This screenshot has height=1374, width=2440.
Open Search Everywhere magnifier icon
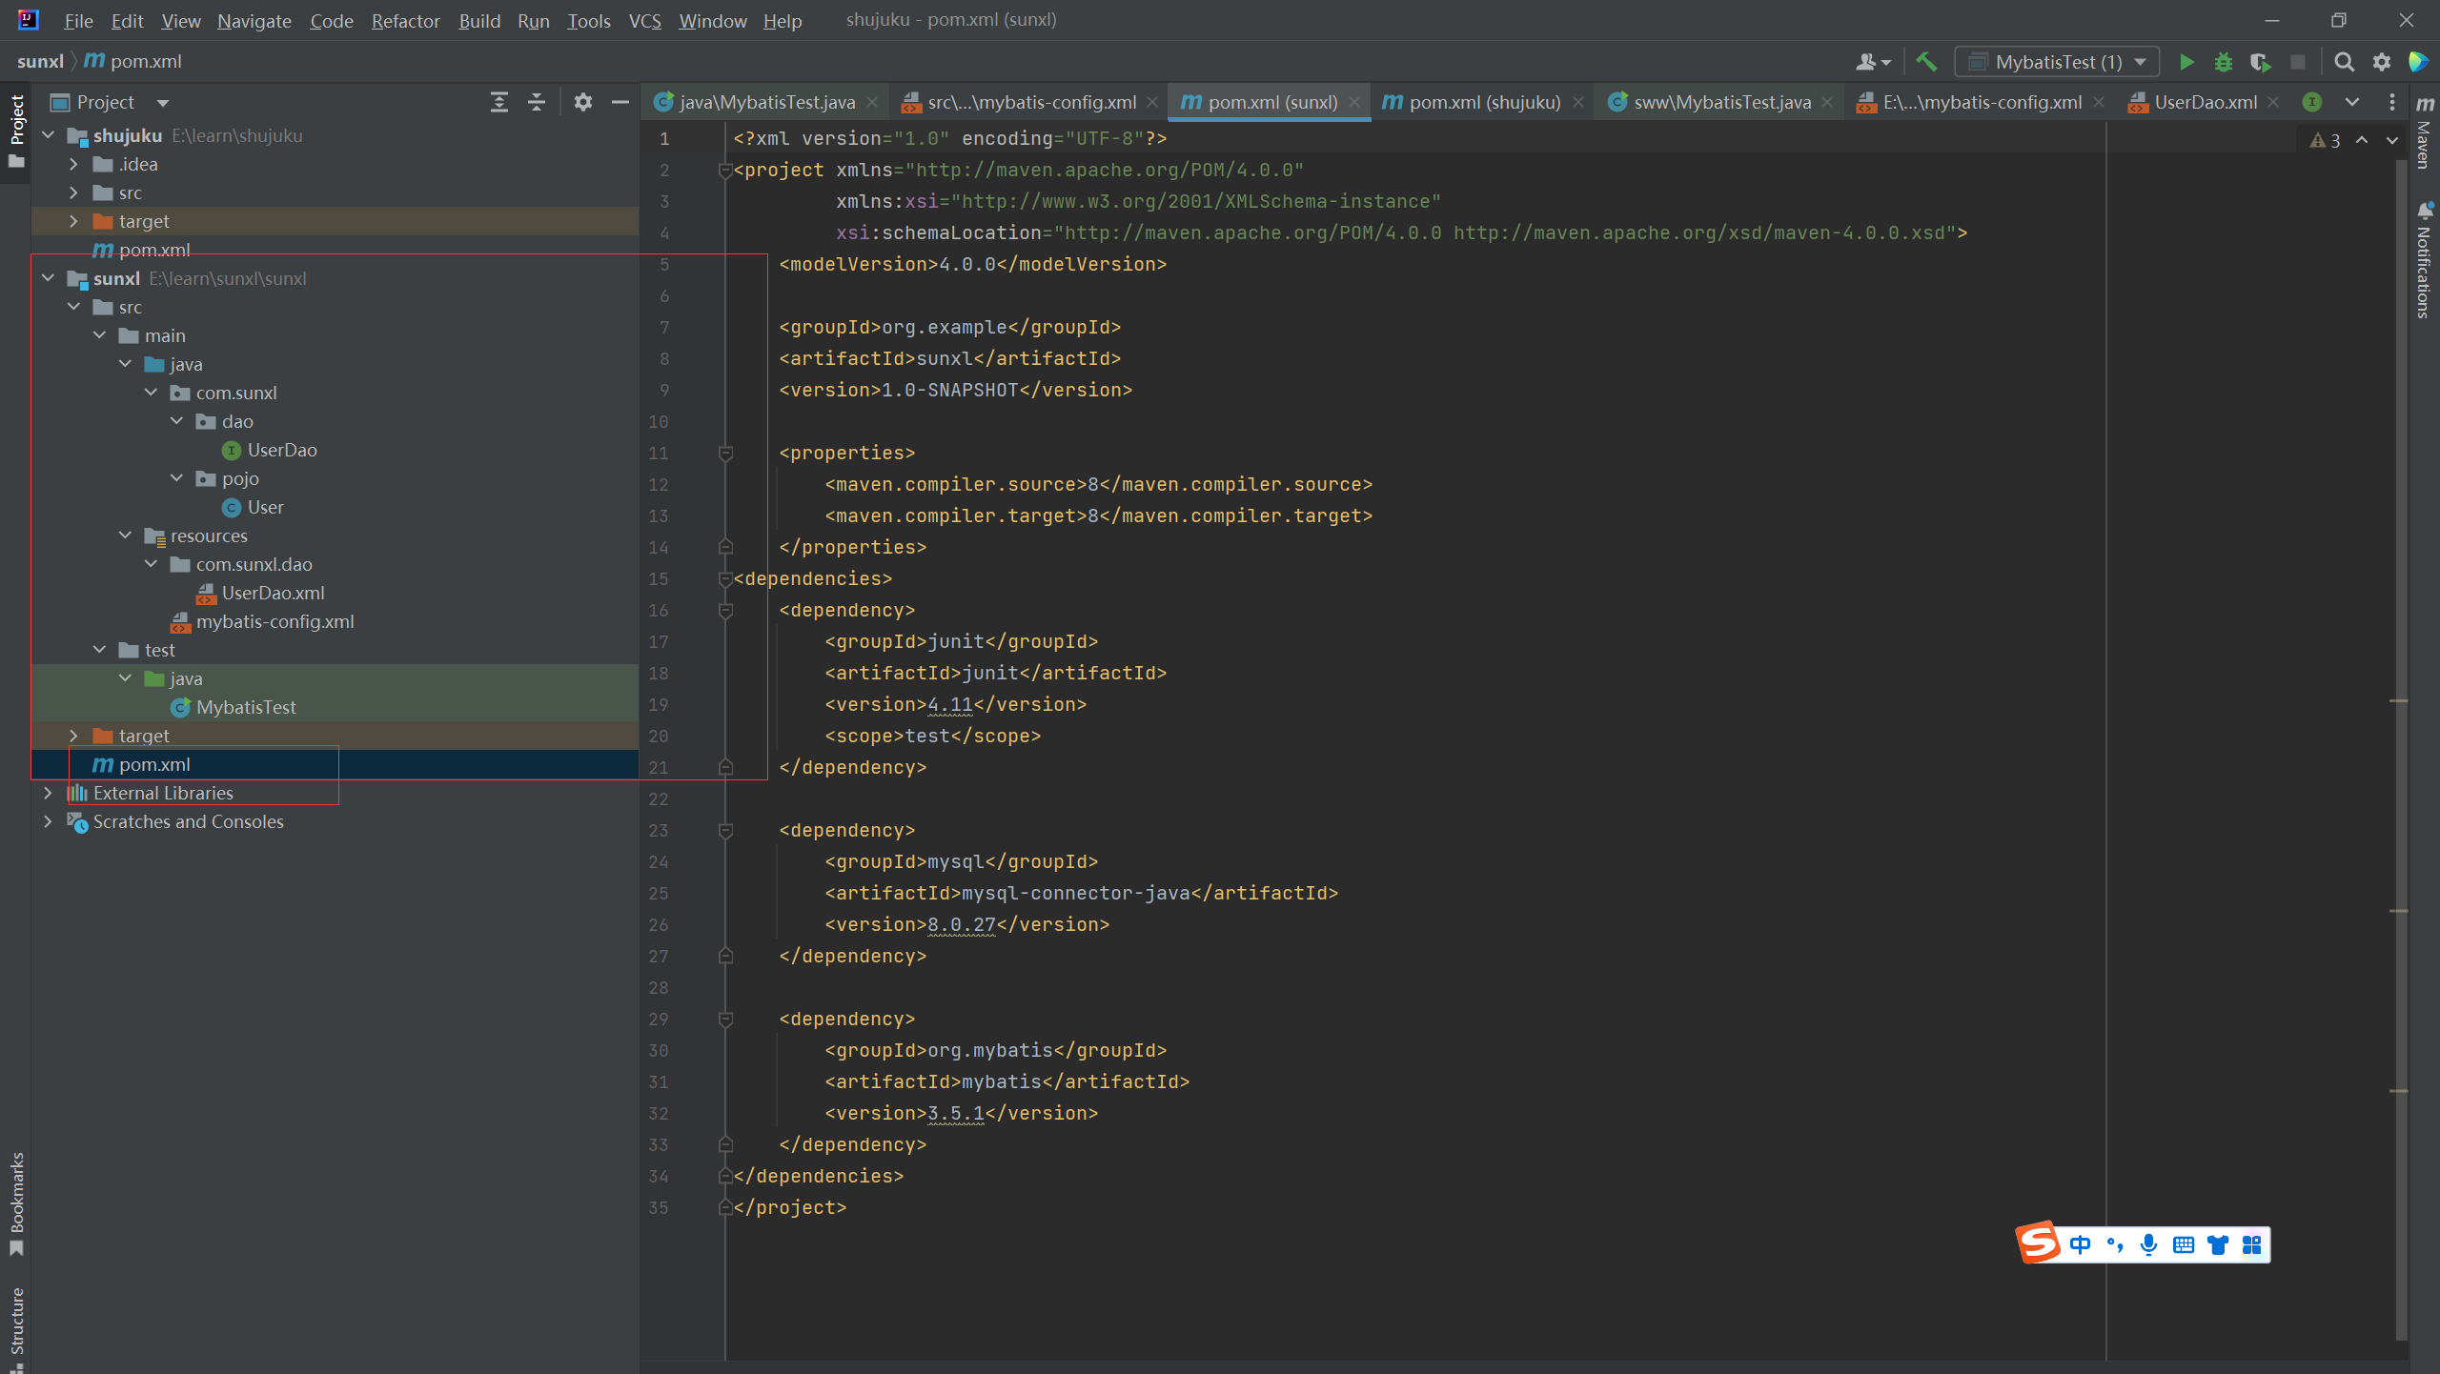pos(2344,63)
